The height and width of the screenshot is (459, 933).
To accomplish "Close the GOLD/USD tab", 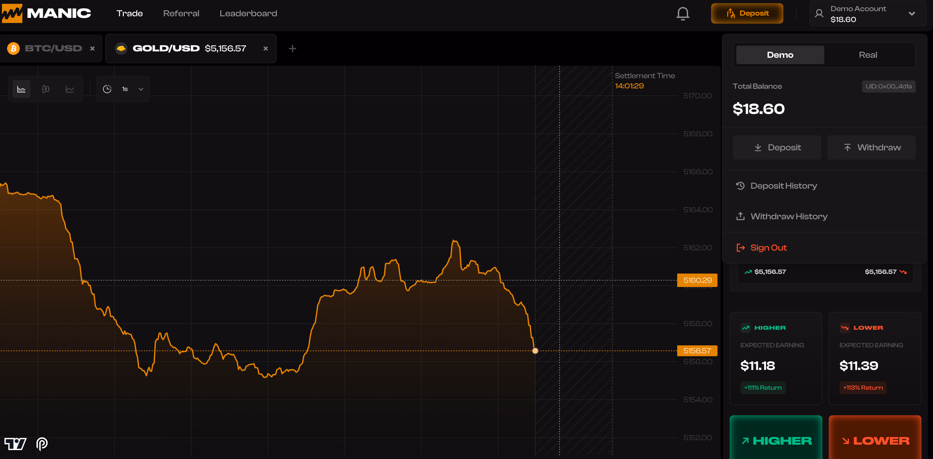I will coord(265,49).
